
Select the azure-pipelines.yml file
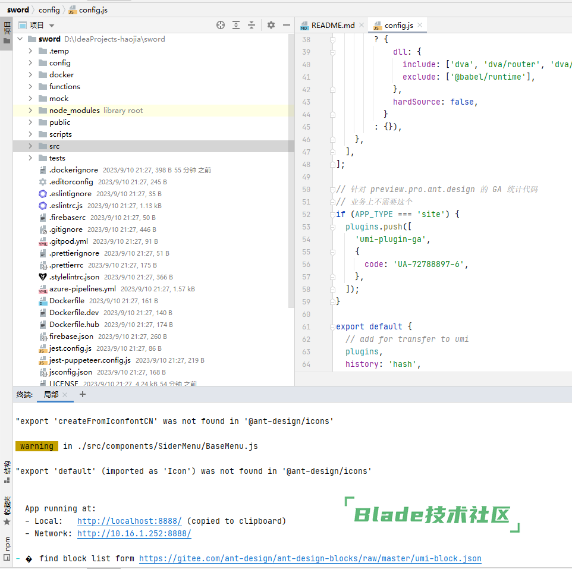[83, 289]
